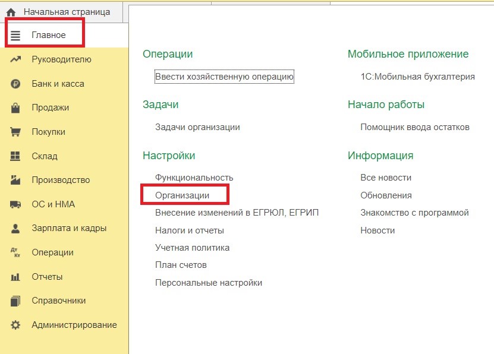Click the factory icon for Производство
494x354 pixels.
point(15,180)
